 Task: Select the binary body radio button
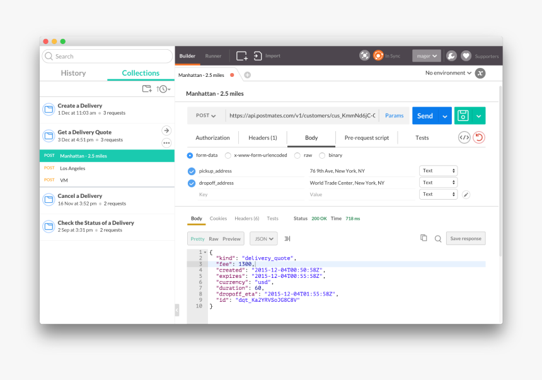(x=322, y=155)
